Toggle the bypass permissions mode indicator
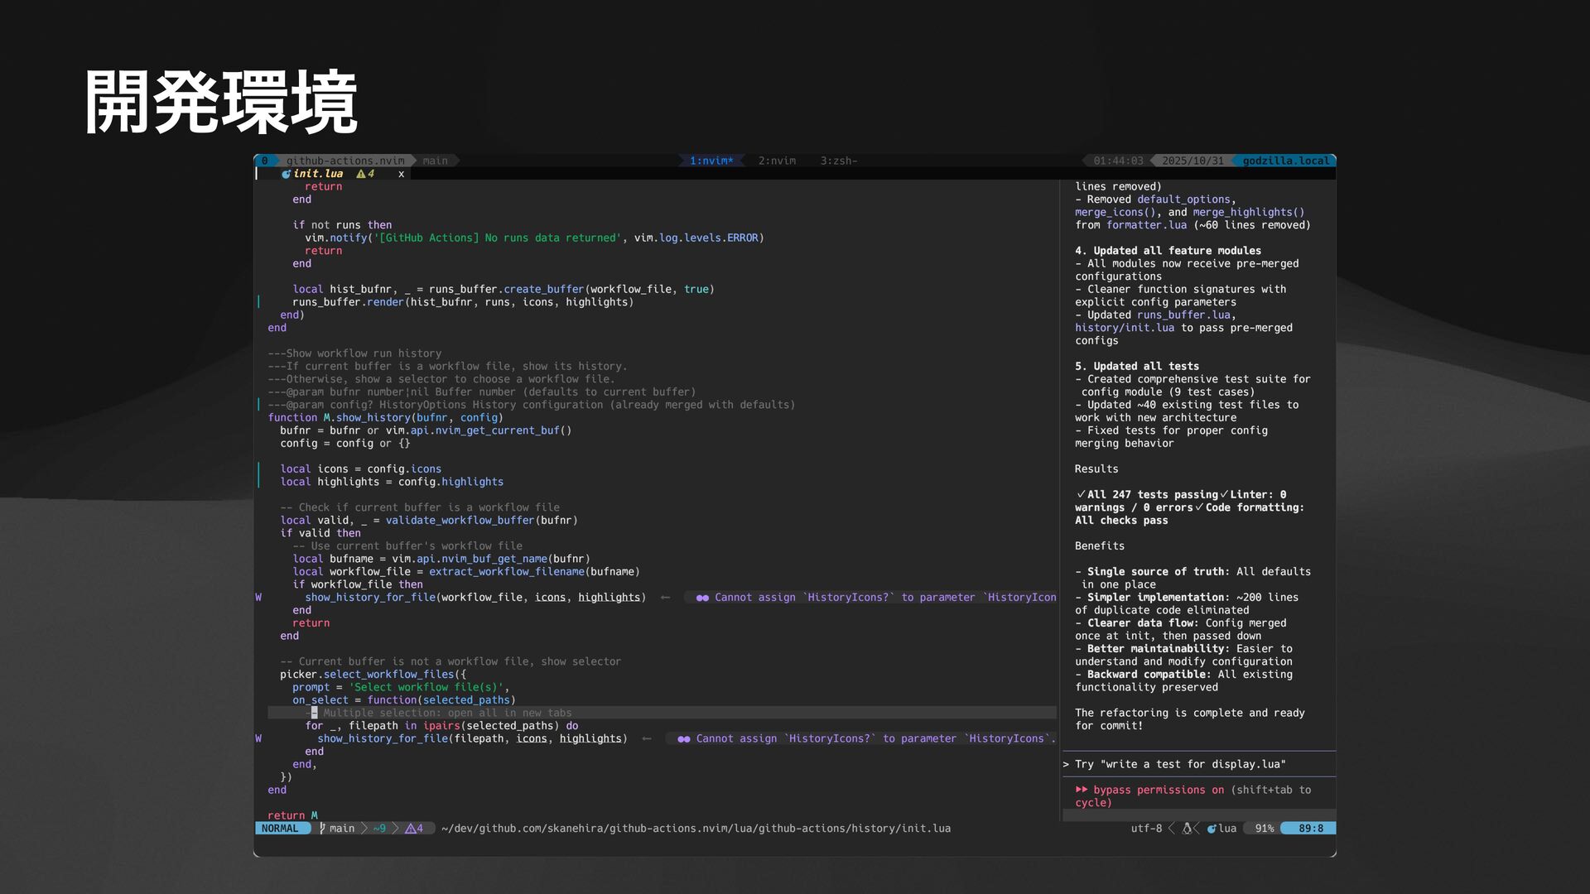The height and width of the screenshot is (894, 1590). point(1158,791)
